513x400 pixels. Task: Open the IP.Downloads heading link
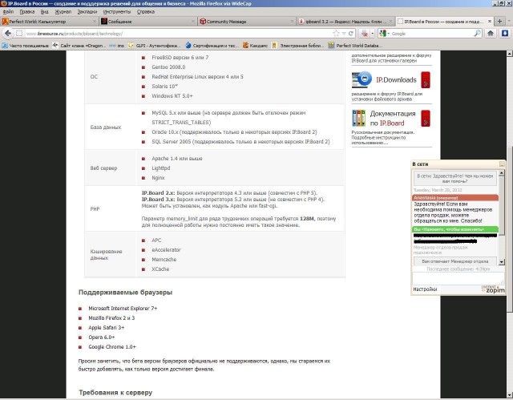click(396, 80)
